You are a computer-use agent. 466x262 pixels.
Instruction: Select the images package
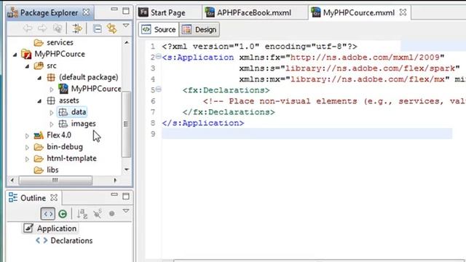point(83,124)
